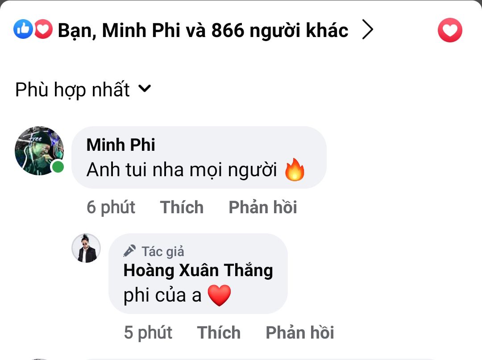Click the green online status dot

[58, 167]
